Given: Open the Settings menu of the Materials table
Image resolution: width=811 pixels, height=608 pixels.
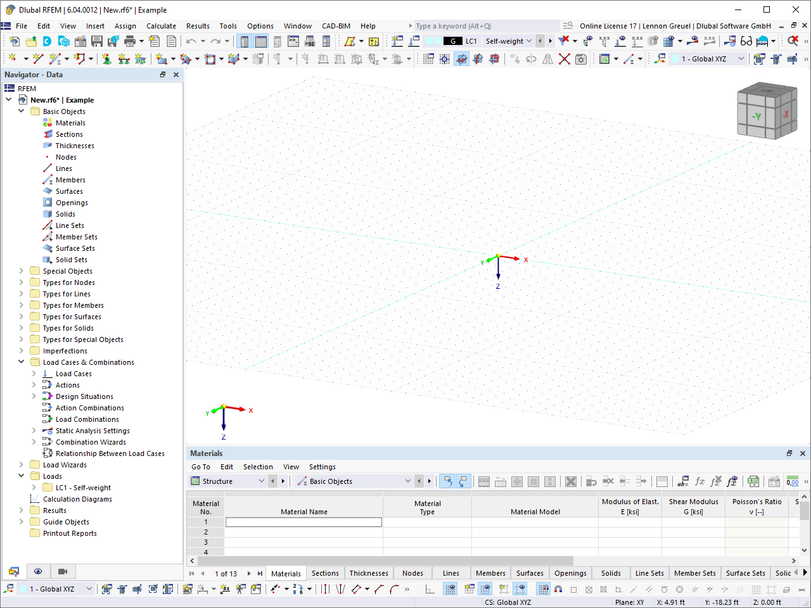Looking at the screenshot, I should point(322,467).
